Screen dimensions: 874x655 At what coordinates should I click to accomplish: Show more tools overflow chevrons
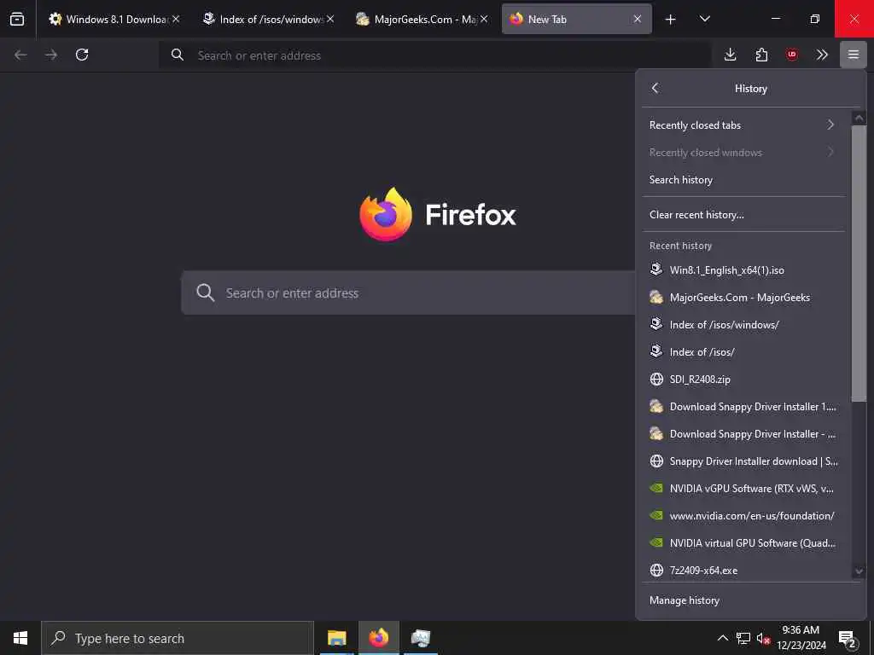click(822, 55)
